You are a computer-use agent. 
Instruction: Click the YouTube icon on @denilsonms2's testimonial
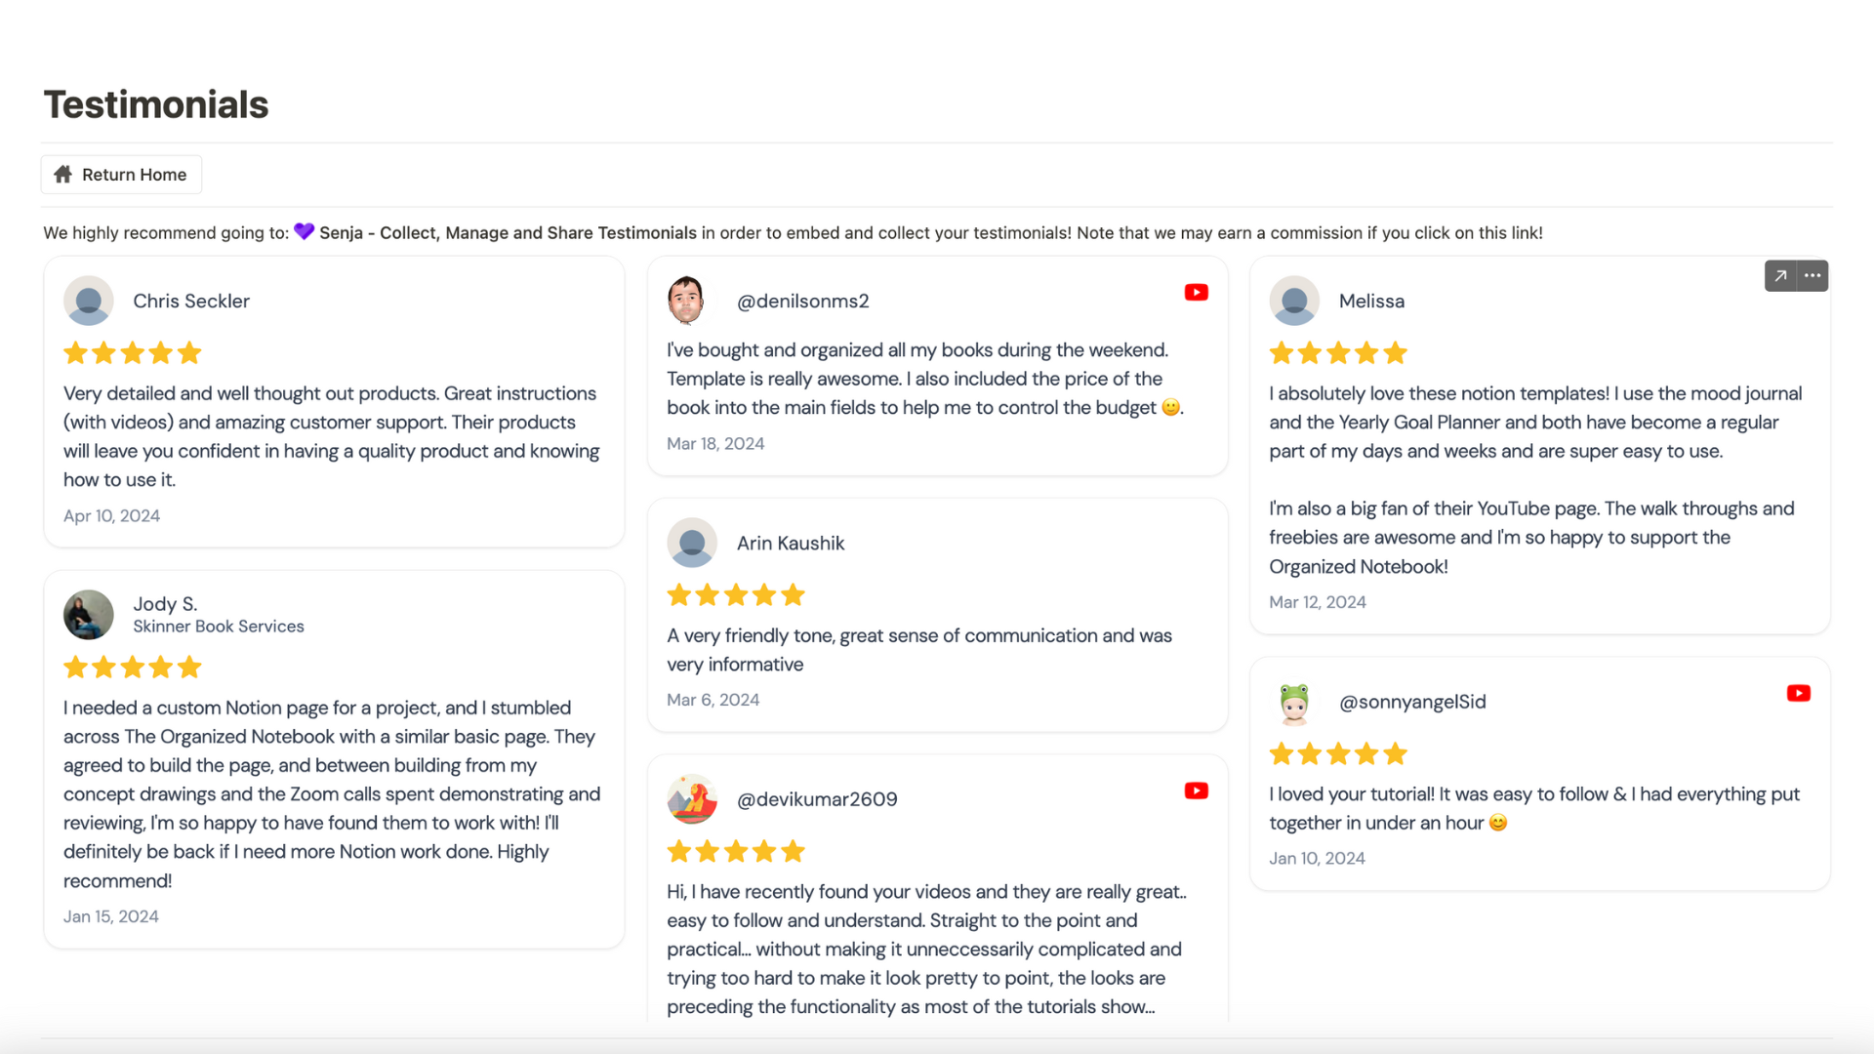coord(1196,293)
